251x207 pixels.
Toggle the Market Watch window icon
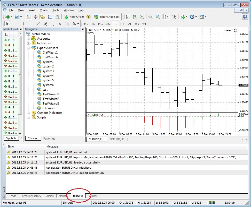pyautogui.click(x=28, y=17)
